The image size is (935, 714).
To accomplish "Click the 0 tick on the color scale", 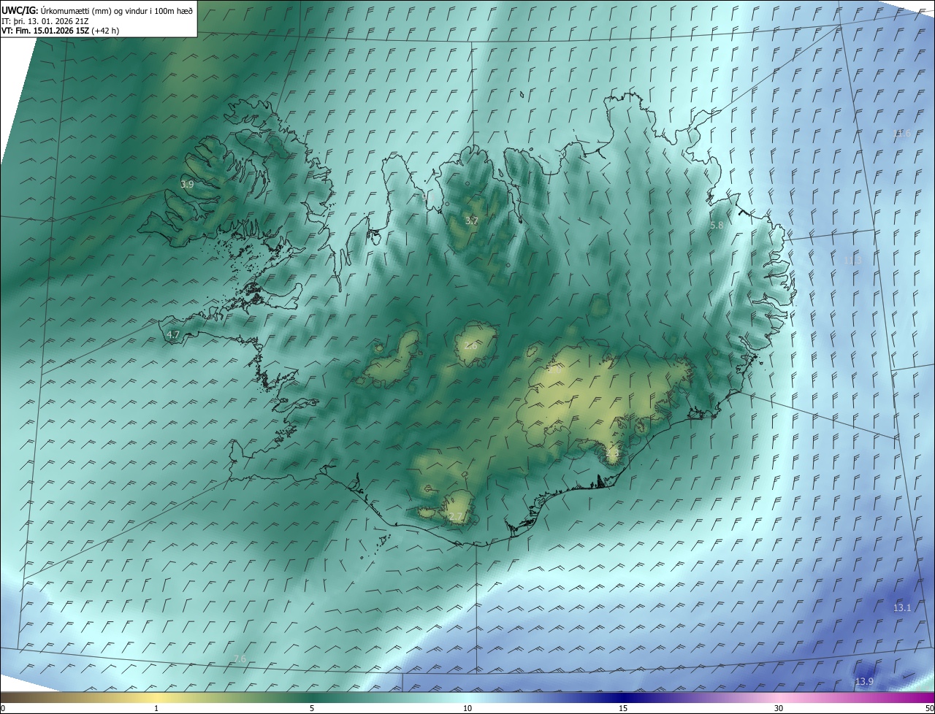I will coord(3,708).
